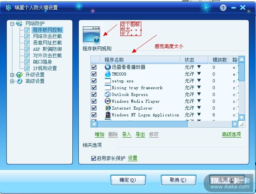Open status dropdown for Rising tray framework
Screen dimensions: 256x194
point(199,87)
